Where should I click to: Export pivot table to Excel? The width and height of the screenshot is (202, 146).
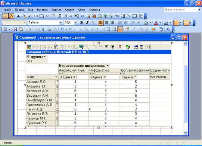click(128, 47)
